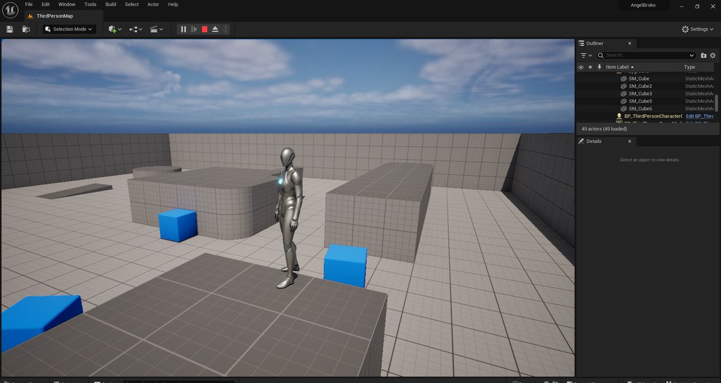
Task: Open the Outliner settings gear
Action: click(x=713, y=55)
